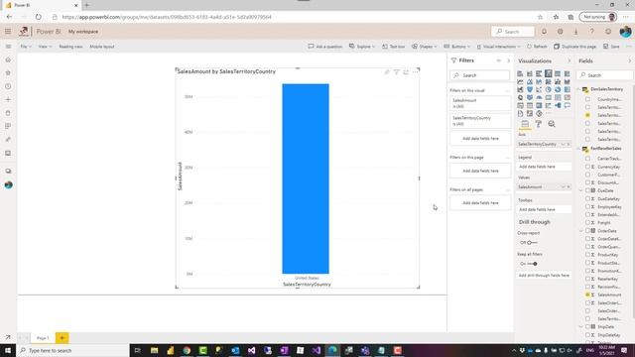
Task: Click Create plus in left navigation
Action: point(8,99)
